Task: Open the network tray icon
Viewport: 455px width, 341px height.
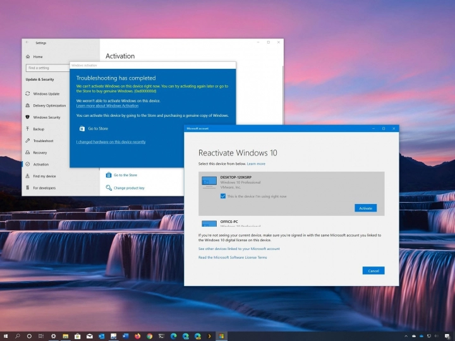Action: pos(429,337)
